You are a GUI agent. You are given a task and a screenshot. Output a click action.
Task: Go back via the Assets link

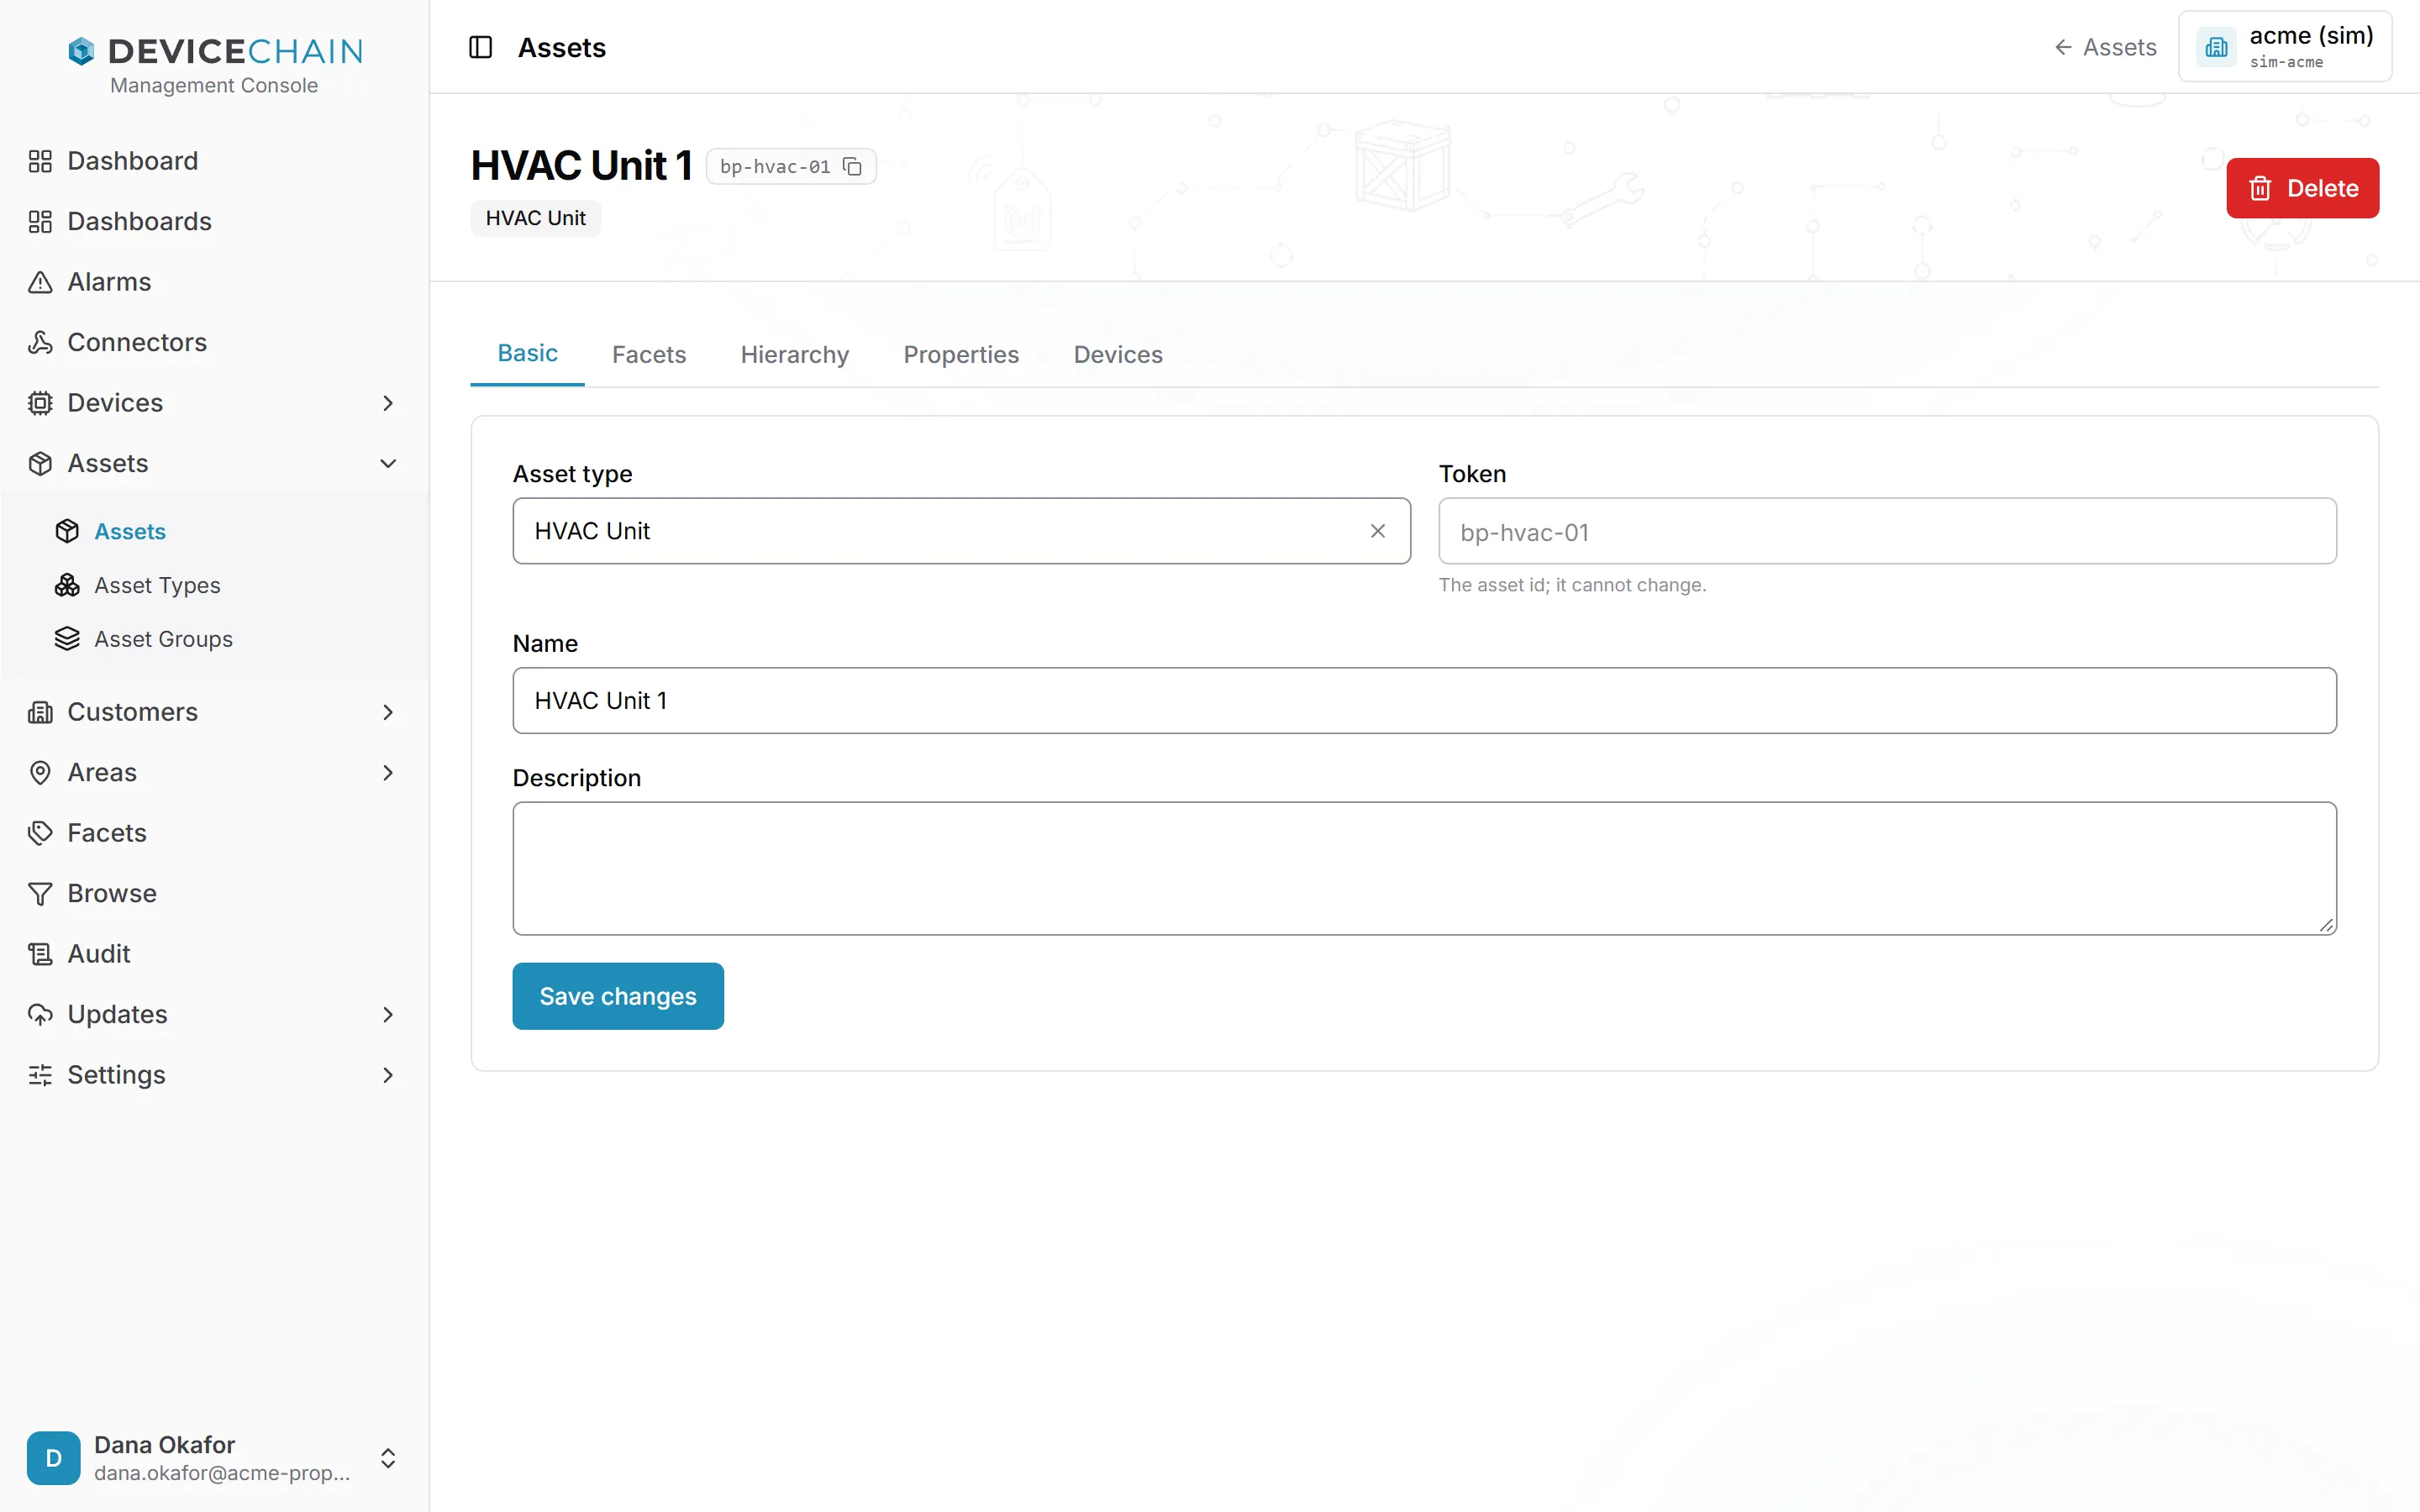[x=2105, y=47]
